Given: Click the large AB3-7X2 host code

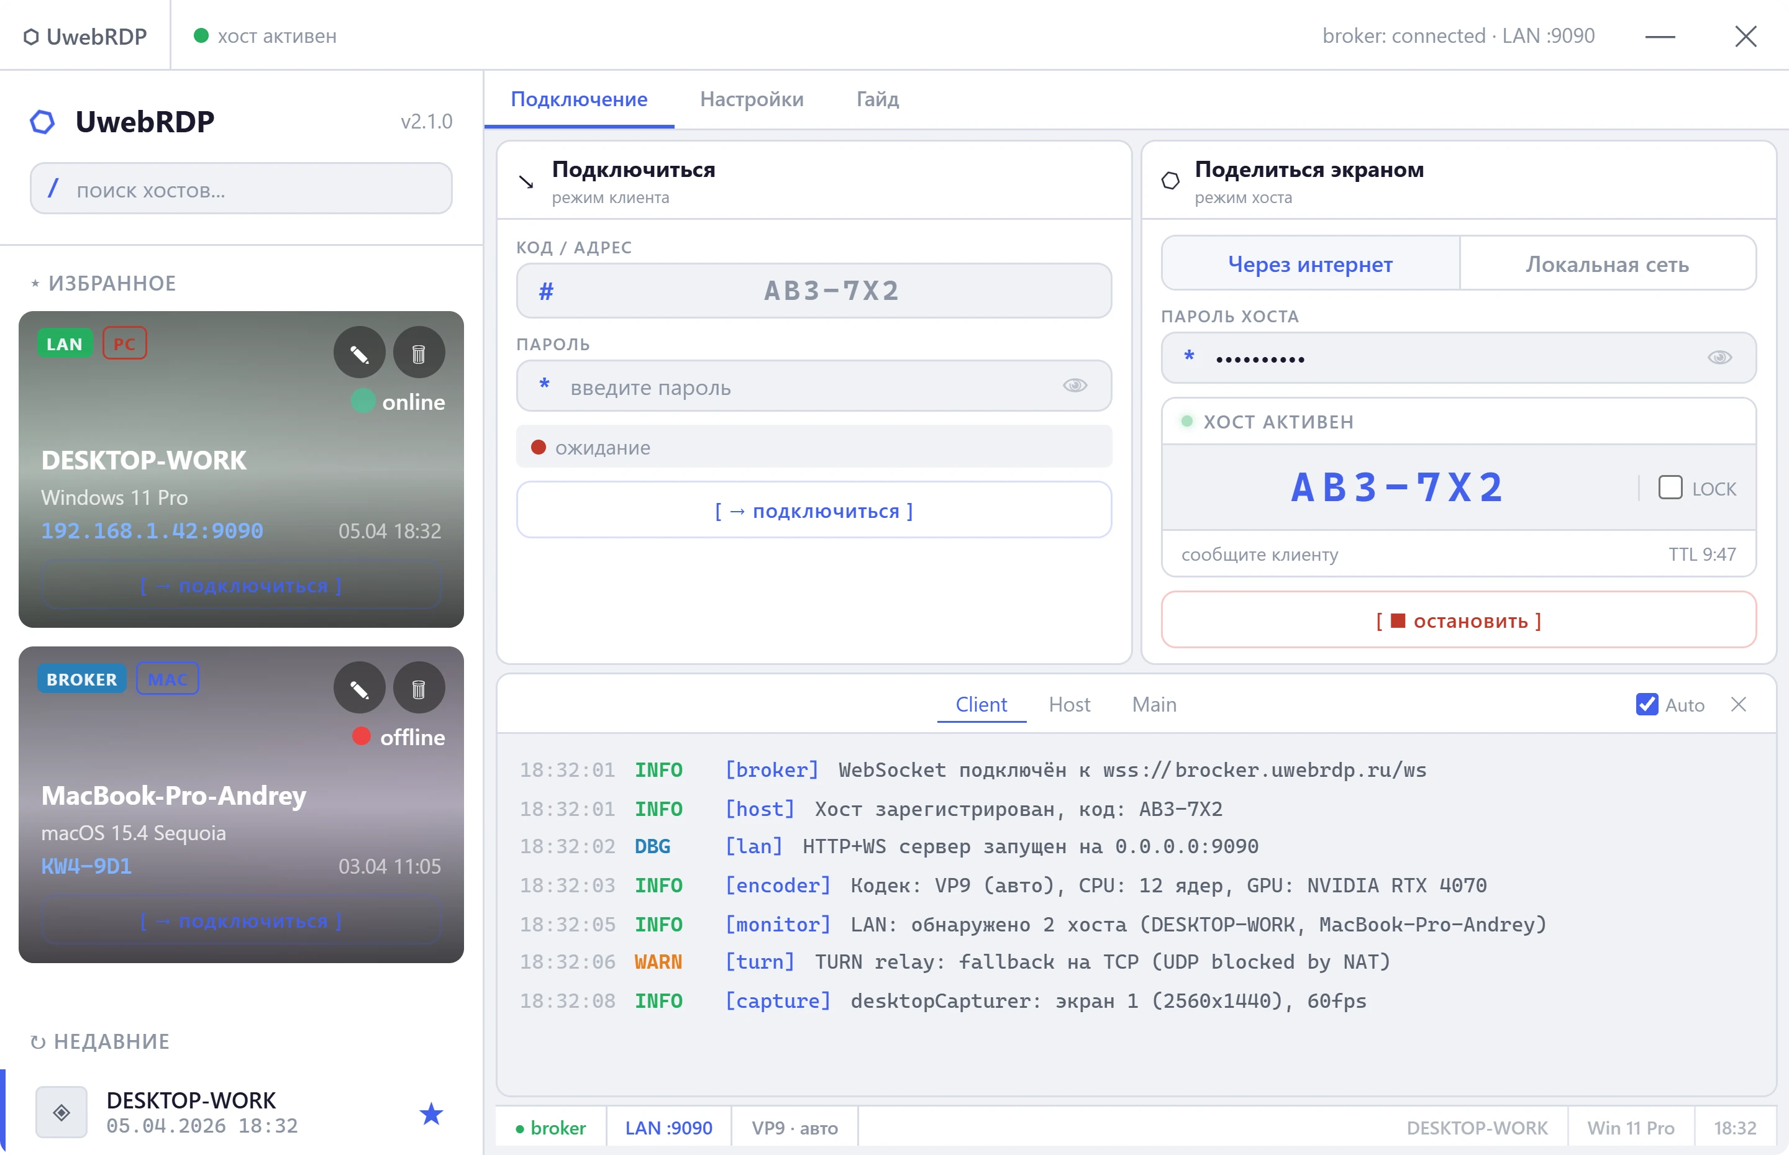Looking at the screenshot, I should tap(1398, 487).
